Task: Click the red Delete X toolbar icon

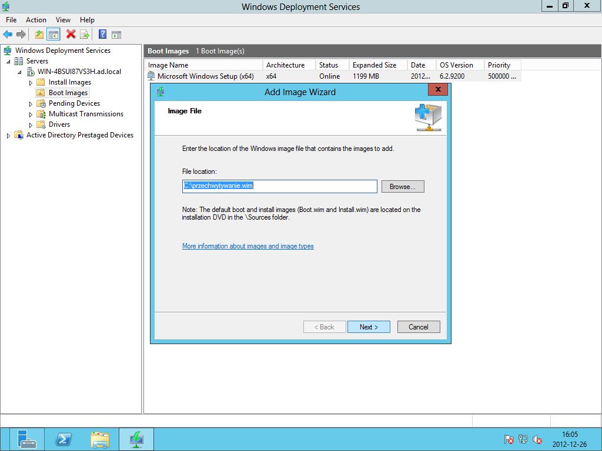Action: pyautogui.click(x=71, y=34)
